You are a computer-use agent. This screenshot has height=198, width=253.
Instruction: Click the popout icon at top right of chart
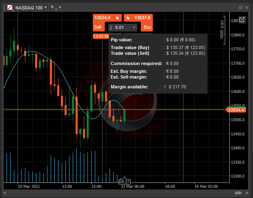coord(242,20)
